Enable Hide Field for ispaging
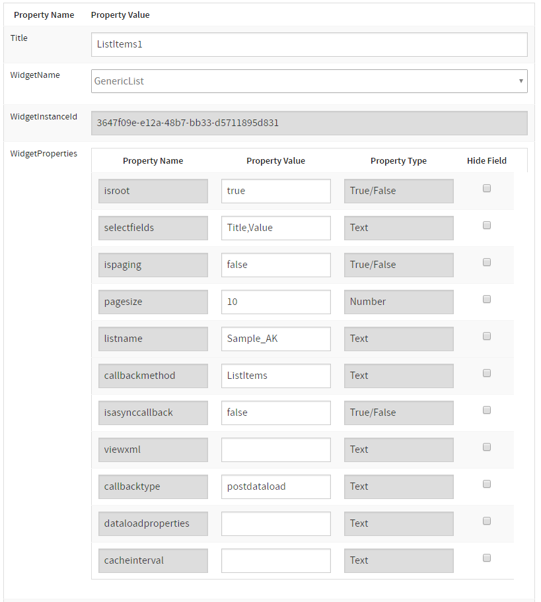Image resolution: width=541 pixels, height=602 pixels. (x=487, y=262)
